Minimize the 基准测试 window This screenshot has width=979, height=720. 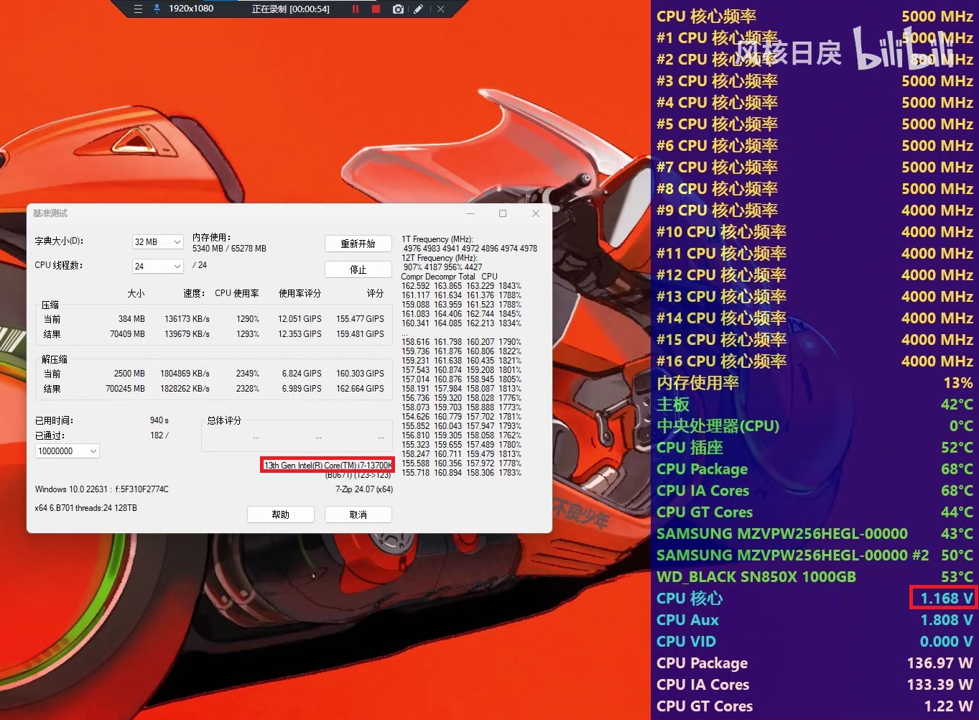click(470, 213)
